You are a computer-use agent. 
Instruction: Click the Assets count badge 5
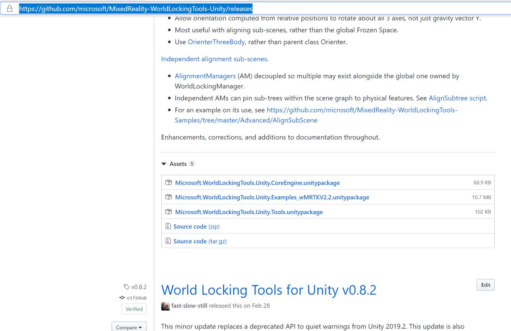192,164
